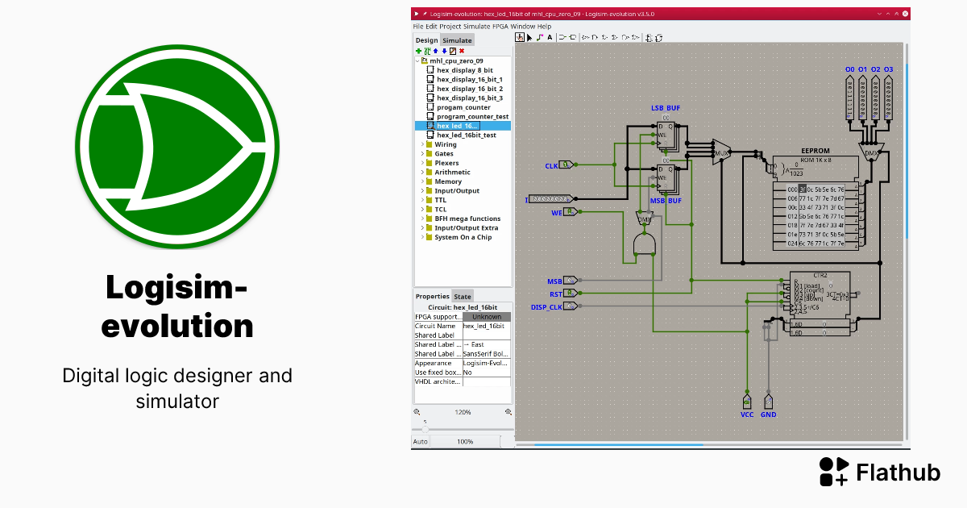This screenshot has width=967, height=508.
Task: Add a new circuit with the green plus
Action: click(x=418, y=50)
